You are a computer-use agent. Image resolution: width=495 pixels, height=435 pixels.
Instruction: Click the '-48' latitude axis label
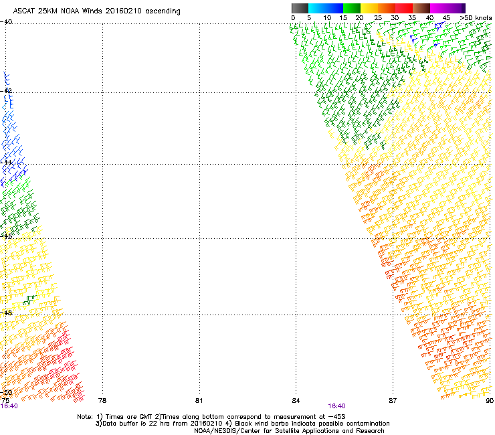pyautogui.click(x=6, y=313)
